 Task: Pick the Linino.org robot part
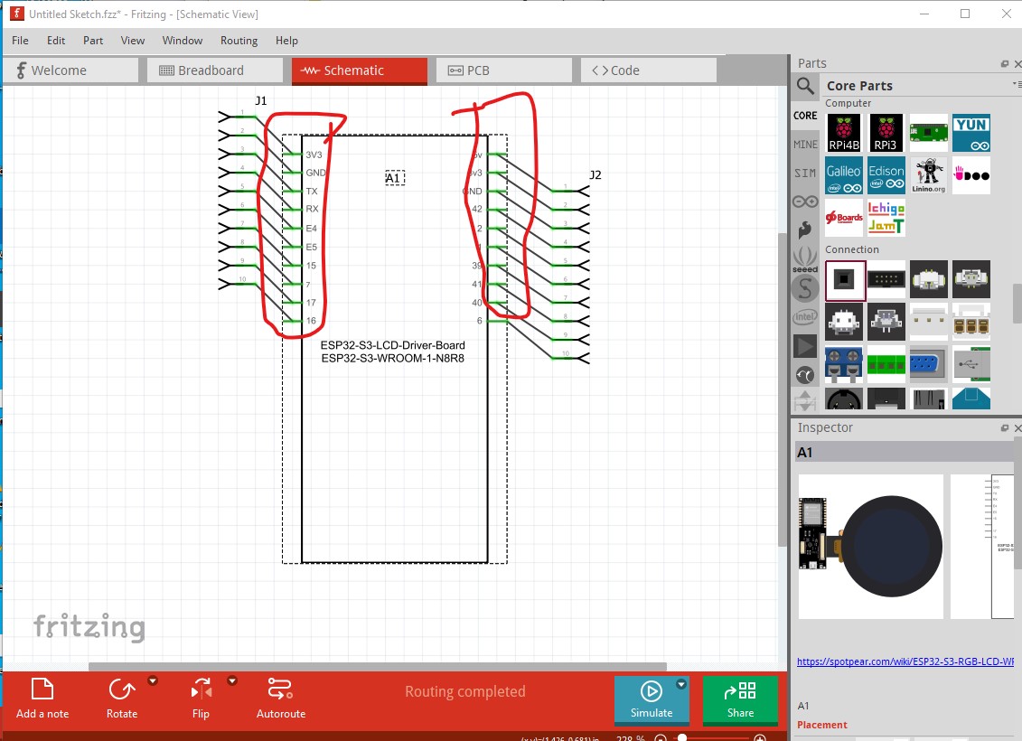[929, 175]
